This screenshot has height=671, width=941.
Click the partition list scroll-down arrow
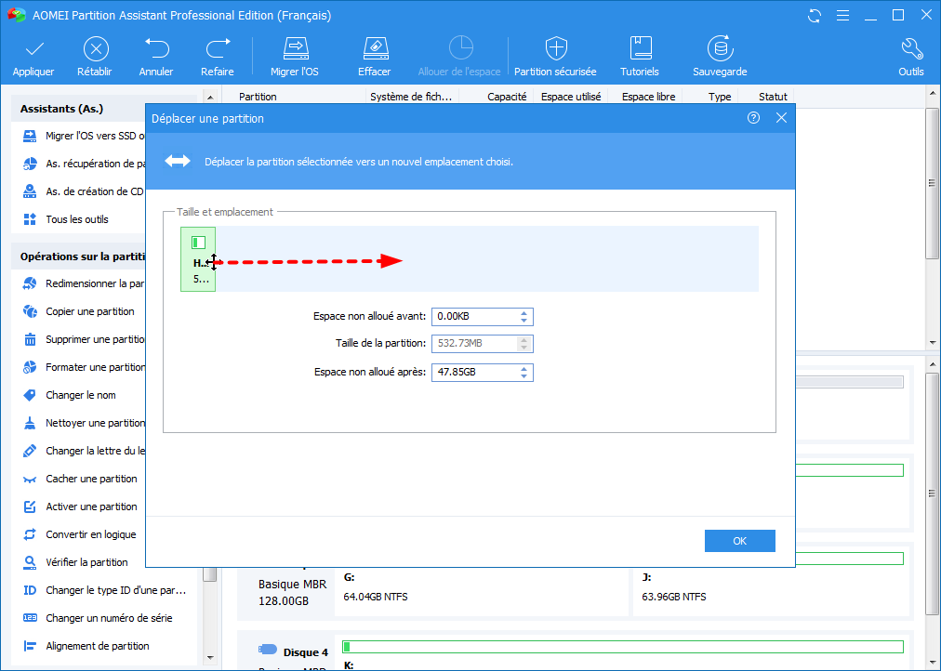(x=932, y=343)
